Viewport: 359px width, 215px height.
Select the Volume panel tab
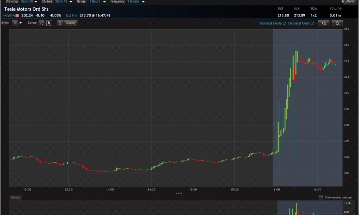[x=15, y=197]
